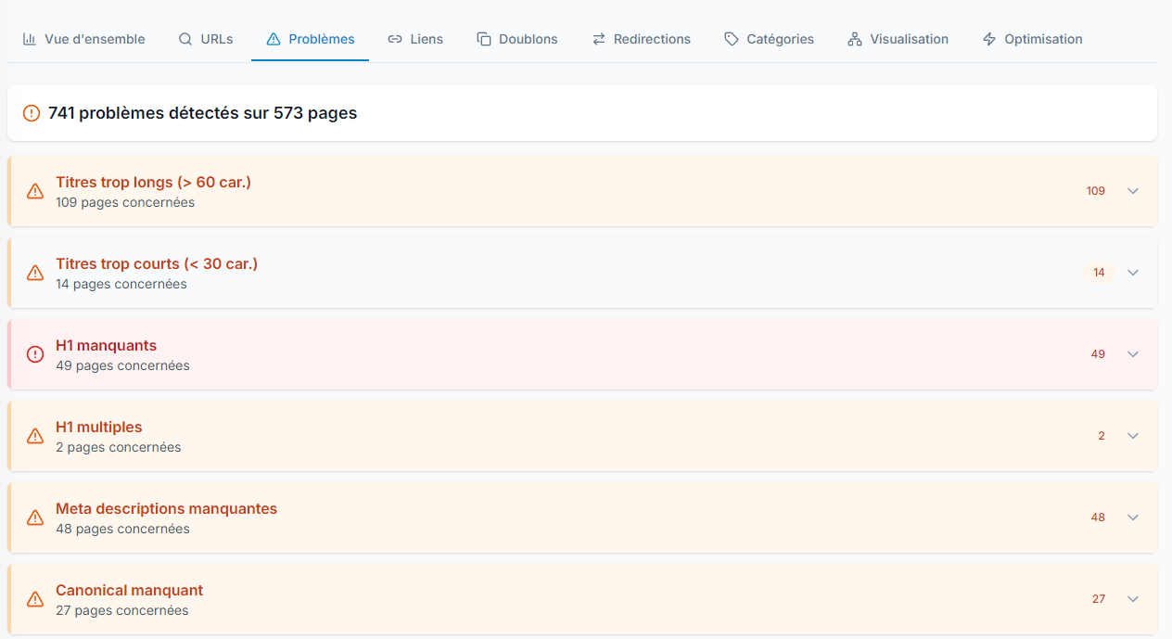1172x639 pixels.
Task: Click the lightning bolt icon beside Optimisation
Action: click(989, 39)
